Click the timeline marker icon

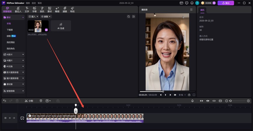[41, 101]
